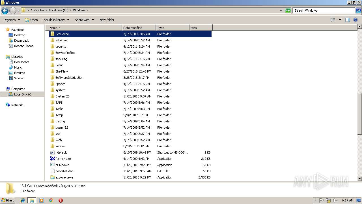
Task: Sort by the Type column header
Action: [173, 28]
